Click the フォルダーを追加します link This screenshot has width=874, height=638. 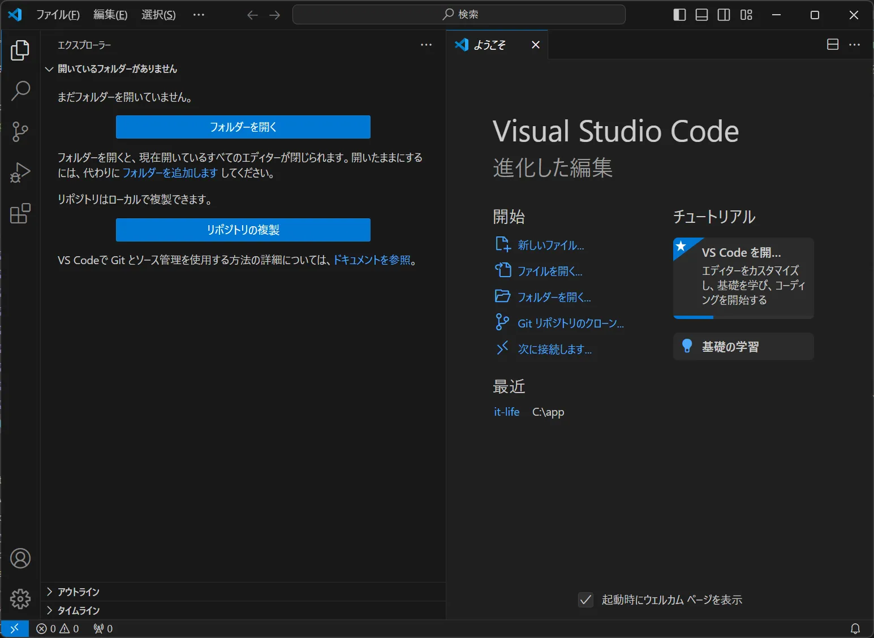tap(170, 173)
